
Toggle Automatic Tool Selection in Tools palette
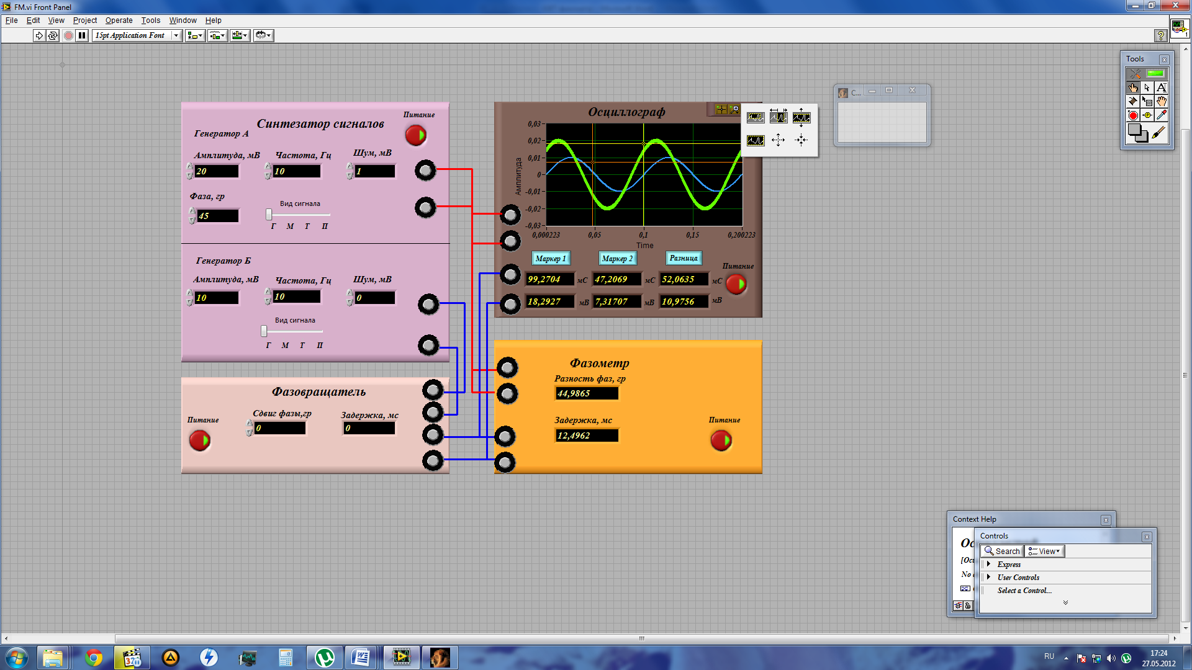click(1147, 73)
